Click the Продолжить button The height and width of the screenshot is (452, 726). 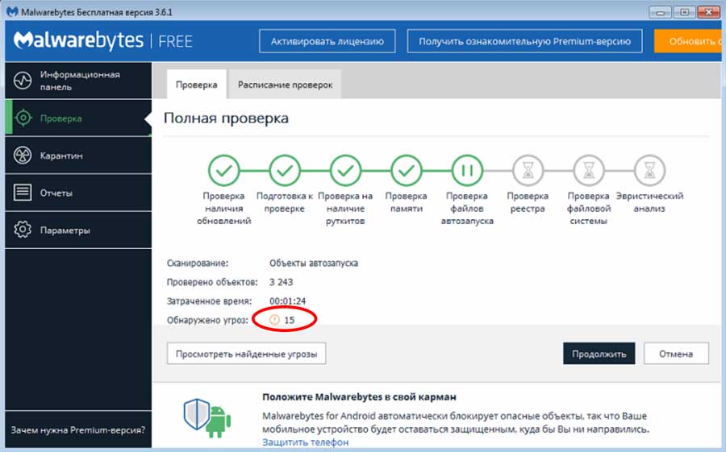point(599,354)
